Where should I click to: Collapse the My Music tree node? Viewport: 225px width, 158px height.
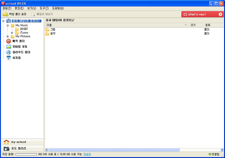coord(7,25)
